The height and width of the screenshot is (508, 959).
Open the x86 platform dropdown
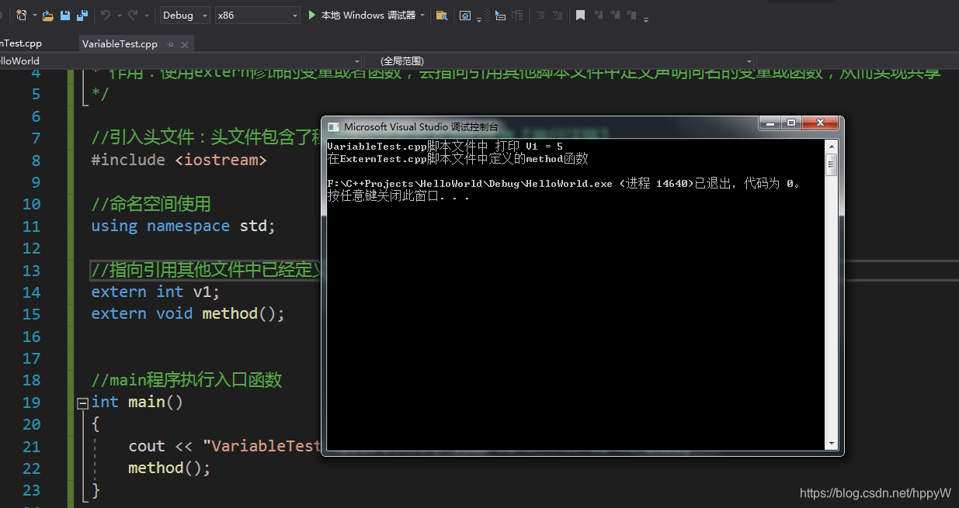point(257,15)
